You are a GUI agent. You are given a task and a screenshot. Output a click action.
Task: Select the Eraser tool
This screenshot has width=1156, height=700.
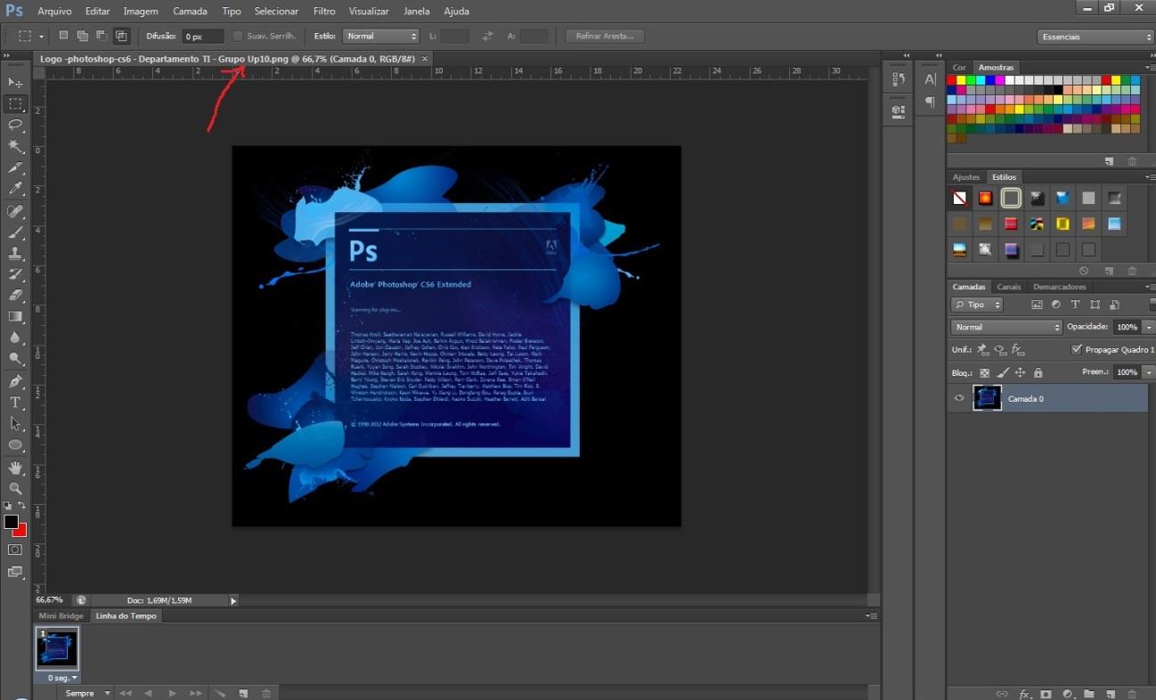pos(15,295)
